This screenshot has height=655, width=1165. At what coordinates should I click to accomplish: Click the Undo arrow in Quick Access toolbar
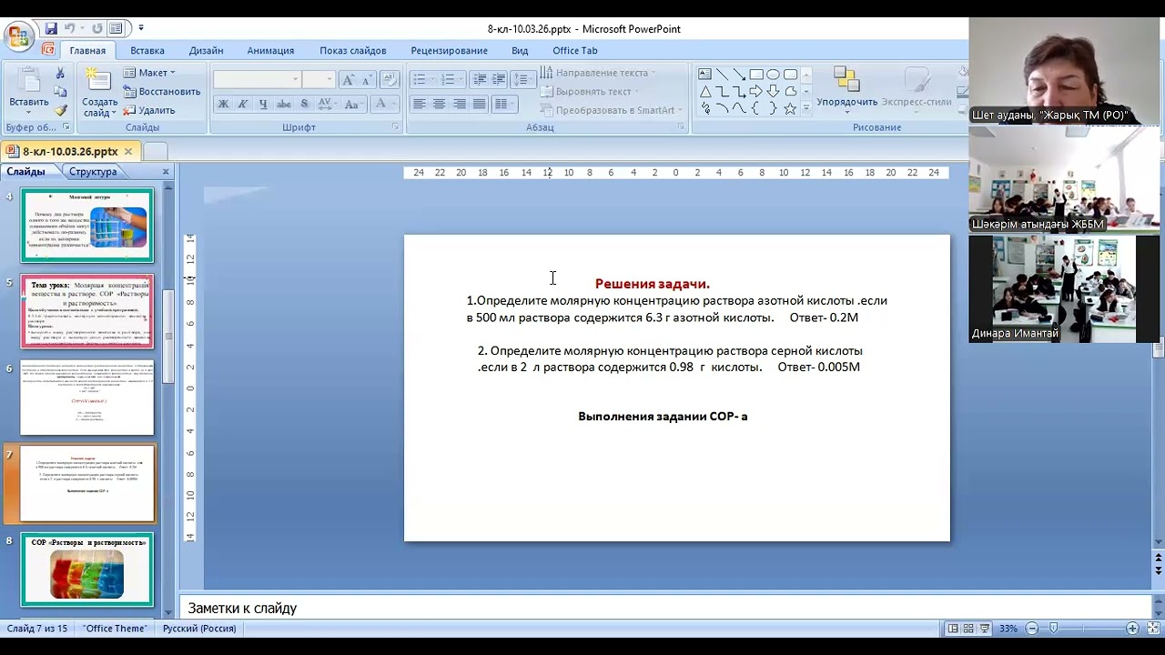click(69, 29)
